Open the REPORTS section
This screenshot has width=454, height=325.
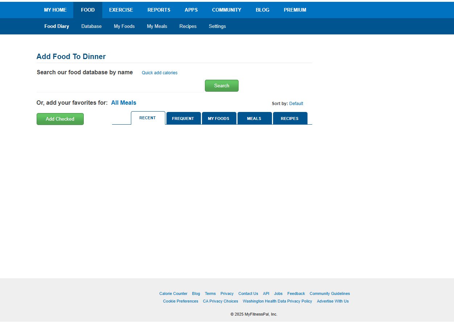[x=159, y=10]
